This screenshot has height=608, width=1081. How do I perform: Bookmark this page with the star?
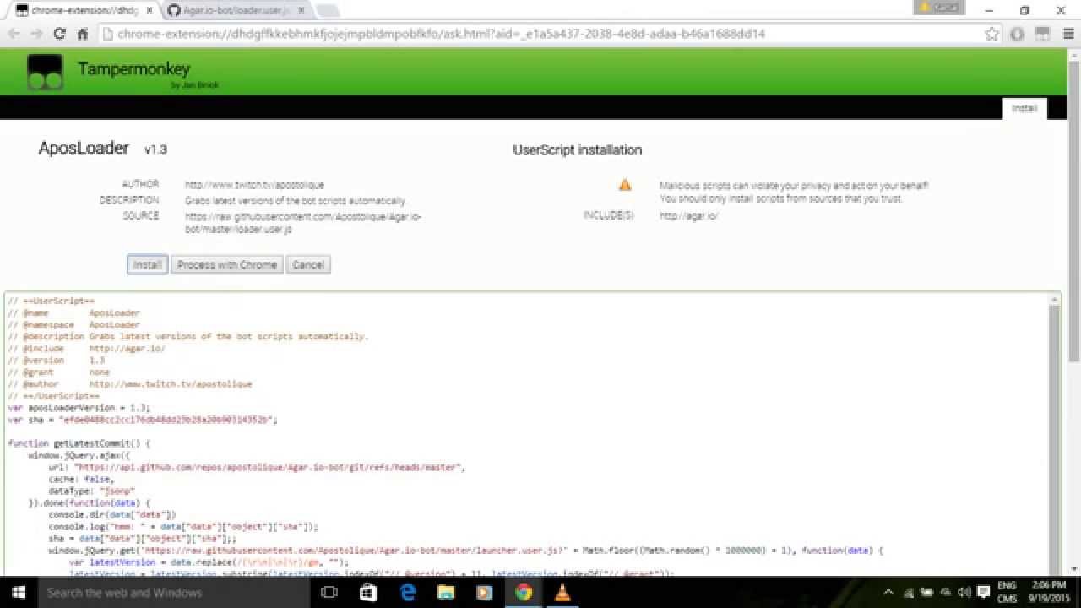coord(991,34)
